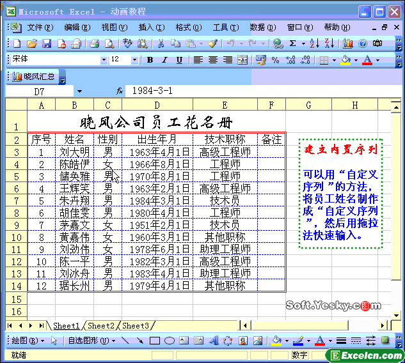Open the font name dropdown
This screenshot has height=363, width=405.
tap(104, 59)
